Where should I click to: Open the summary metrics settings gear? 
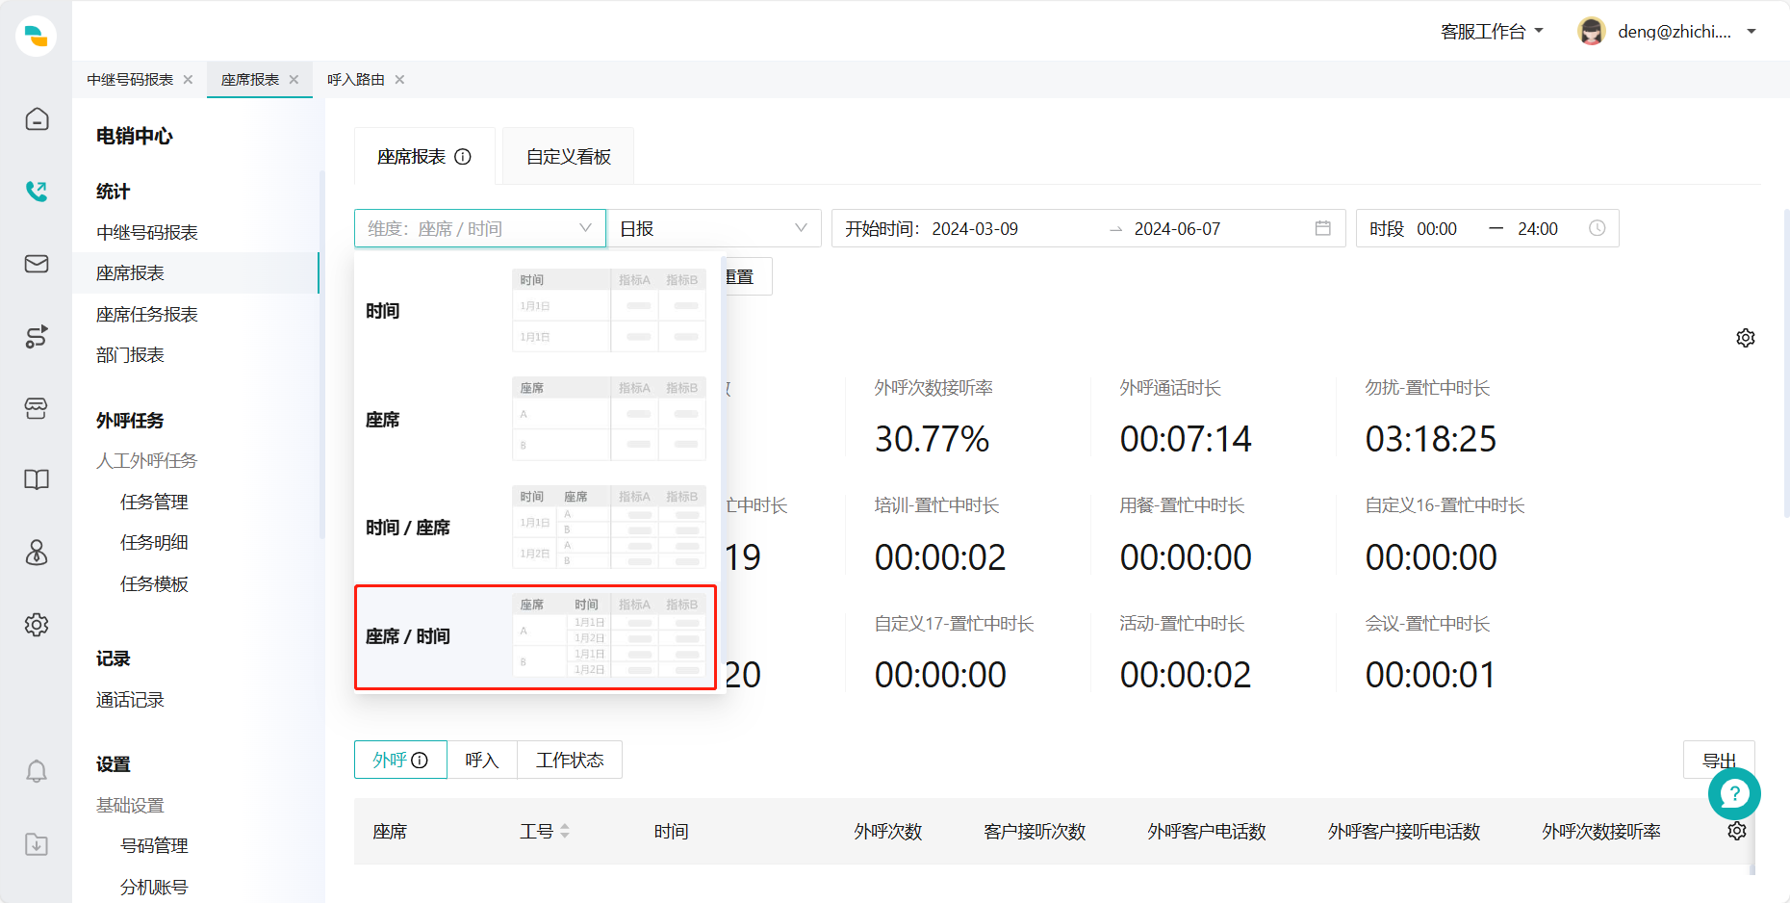[1746, 338]
